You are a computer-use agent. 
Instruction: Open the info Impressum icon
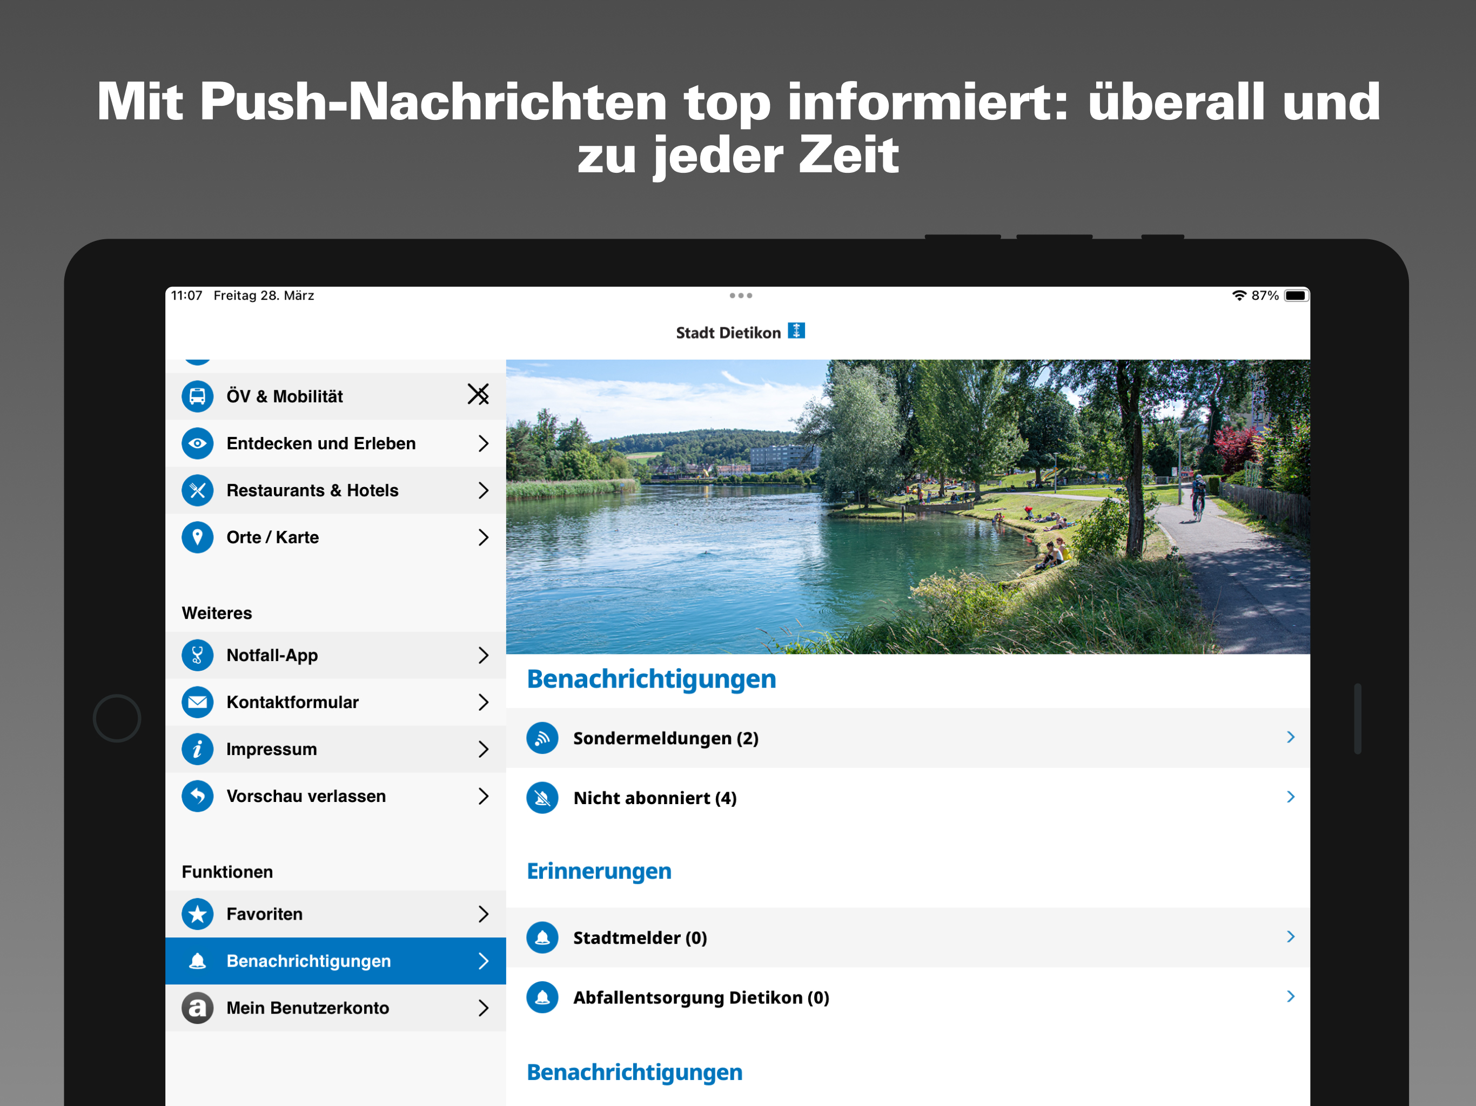point(198,749)
